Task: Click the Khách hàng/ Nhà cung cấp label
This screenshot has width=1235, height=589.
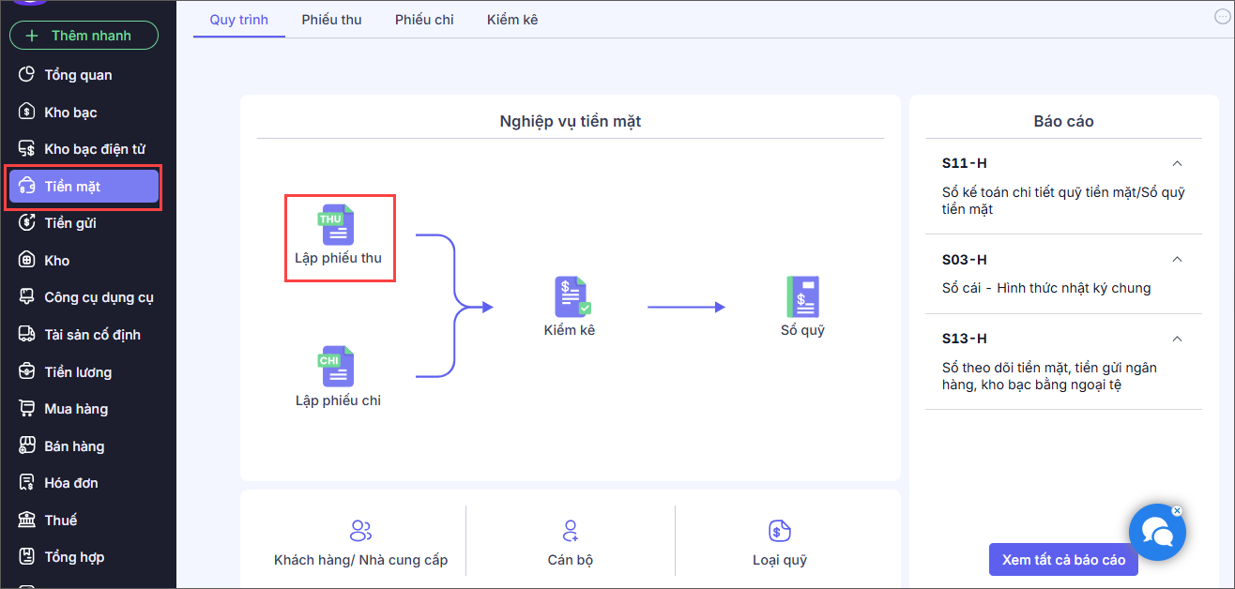Action: (x=360, y=560)
